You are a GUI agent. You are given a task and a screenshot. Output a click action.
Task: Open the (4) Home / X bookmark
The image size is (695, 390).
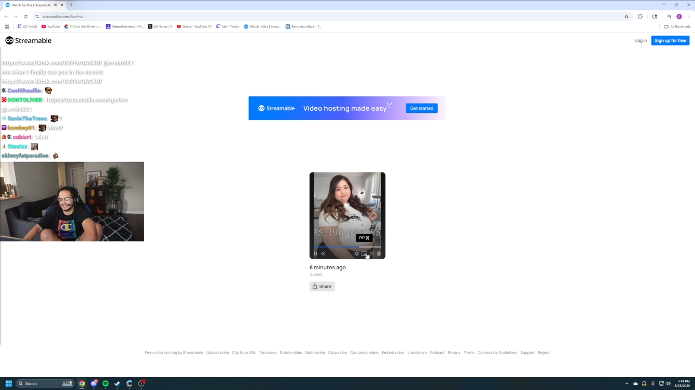[160, 26]
